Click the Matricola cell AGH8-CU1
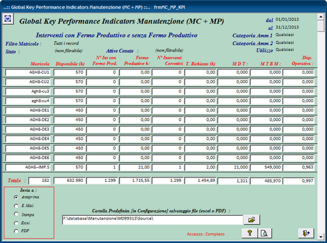 click(28, 73)
